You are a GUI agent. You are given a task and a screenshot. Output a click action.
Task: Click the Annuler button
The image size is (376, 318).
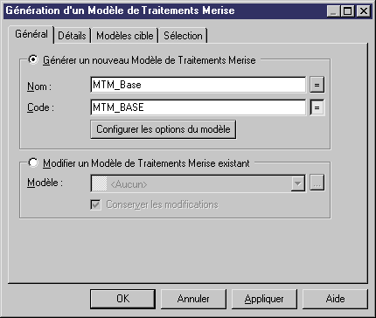tap(193, 299)
